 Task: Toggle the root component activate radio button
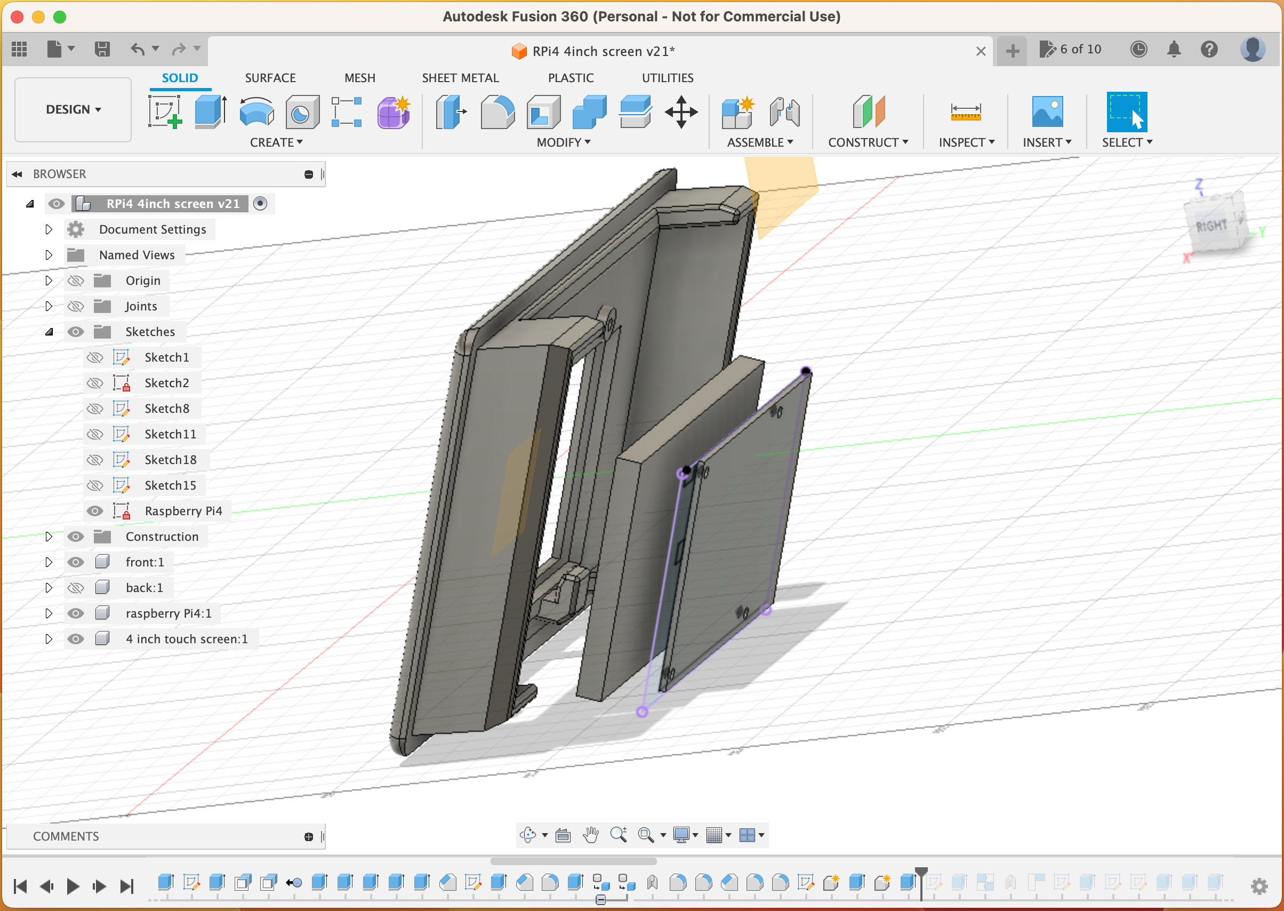pos(260,204)
